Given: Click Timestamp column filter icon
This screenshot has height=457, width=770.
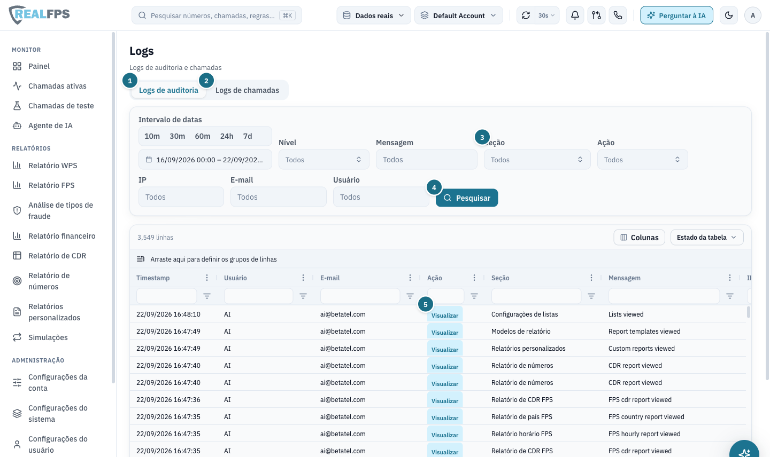Looking at the screenshot, I should coord(207,296).
